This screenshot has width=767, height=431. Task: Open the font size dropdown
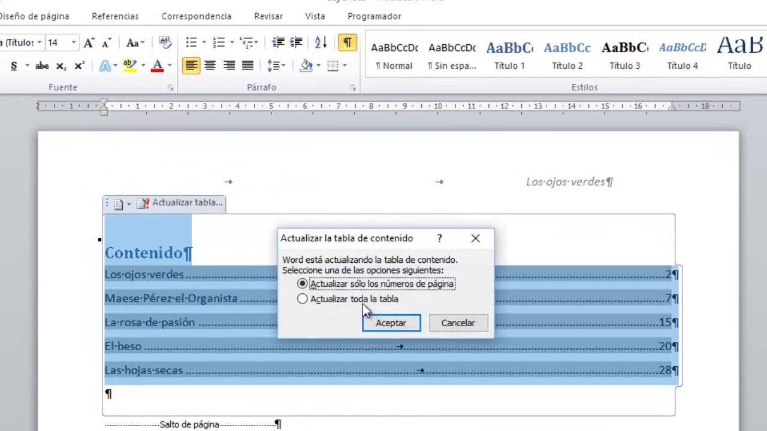point(73,43)
